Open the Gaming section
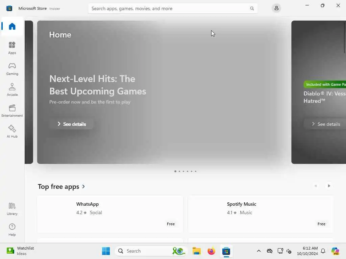The image size is (346, 259). (x=12, y=69)
